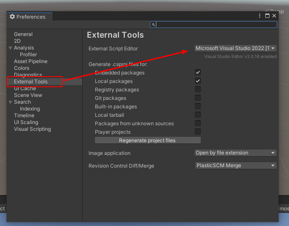Open Timeline preferences

click(x=24, y=116)
